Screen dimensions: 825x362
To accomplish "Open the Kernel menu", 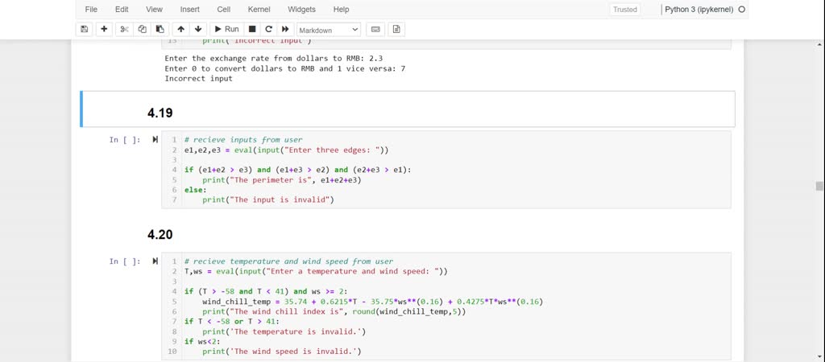I will pyautogui.click(x=259, y=10).
